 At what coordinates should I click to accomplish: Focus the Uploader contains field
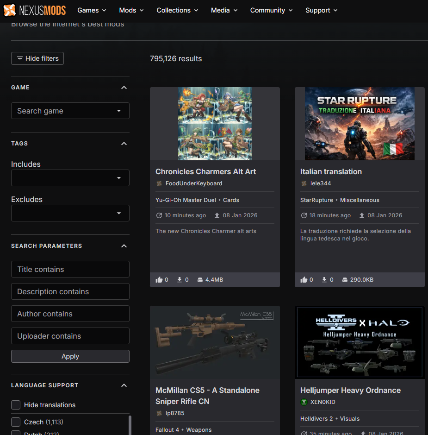[70, 336]
